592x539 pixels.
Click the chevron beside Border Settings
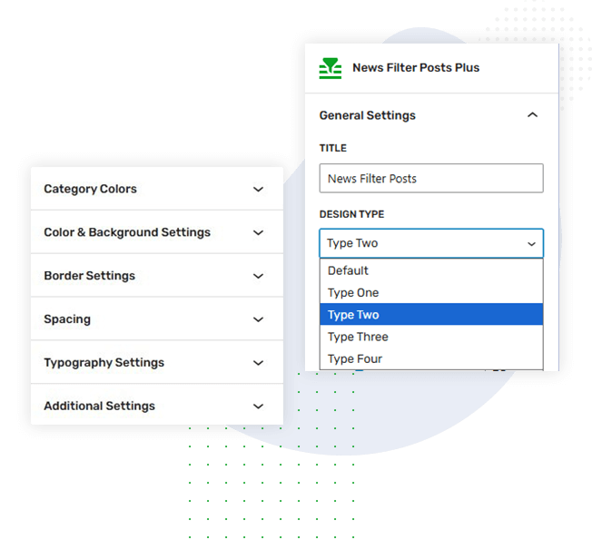pyautogui.click(x=258, y=277)
